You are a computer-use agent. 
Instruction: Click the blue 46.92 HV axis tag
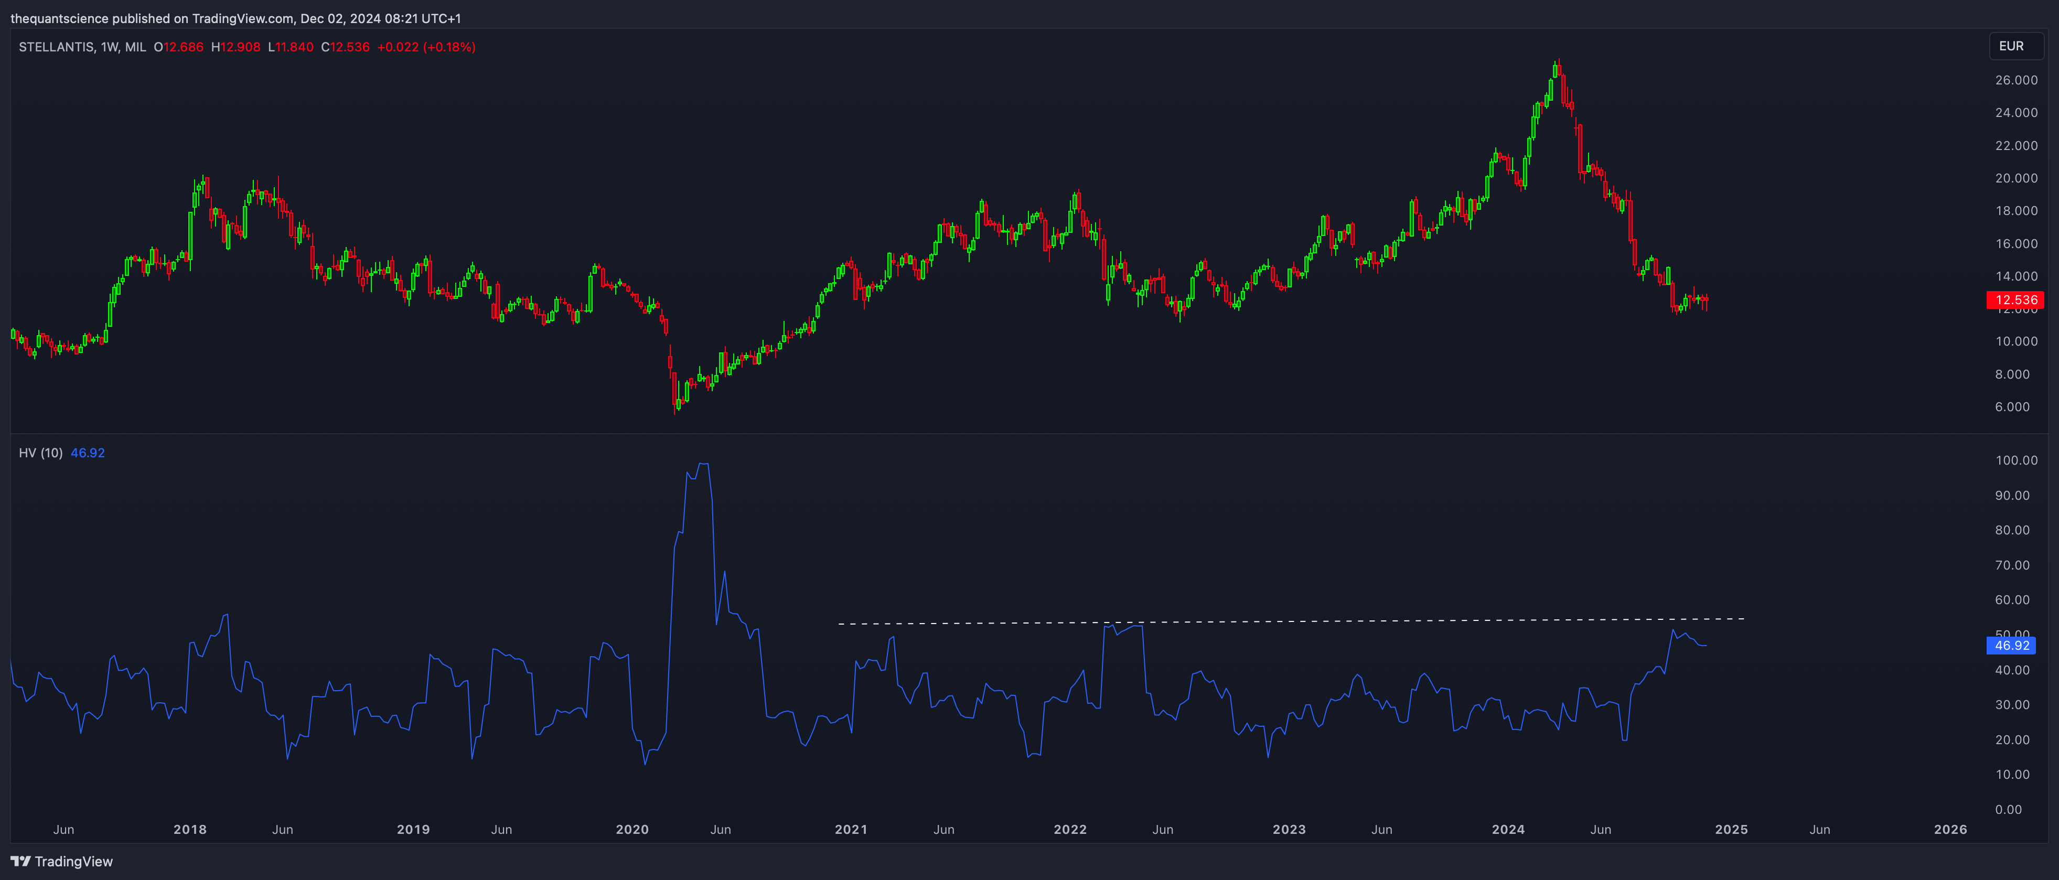pos(2011,645)
